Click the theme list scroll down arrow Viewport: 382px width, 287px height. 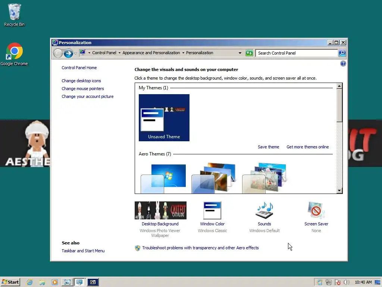pyautogui.click(x=339, y=191)
